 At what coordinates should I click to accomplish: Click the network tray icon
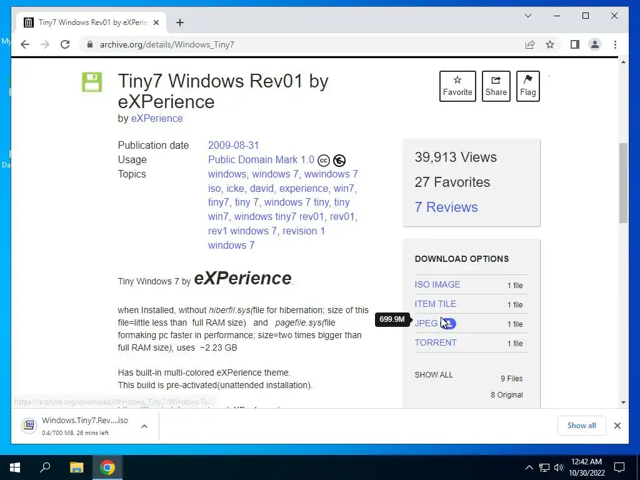coord(544,467)
